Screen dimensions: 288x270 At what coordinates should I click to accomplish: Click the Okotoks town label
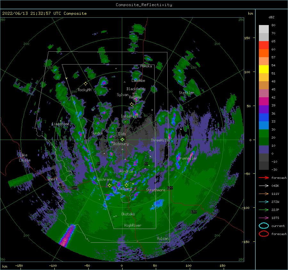128,214
